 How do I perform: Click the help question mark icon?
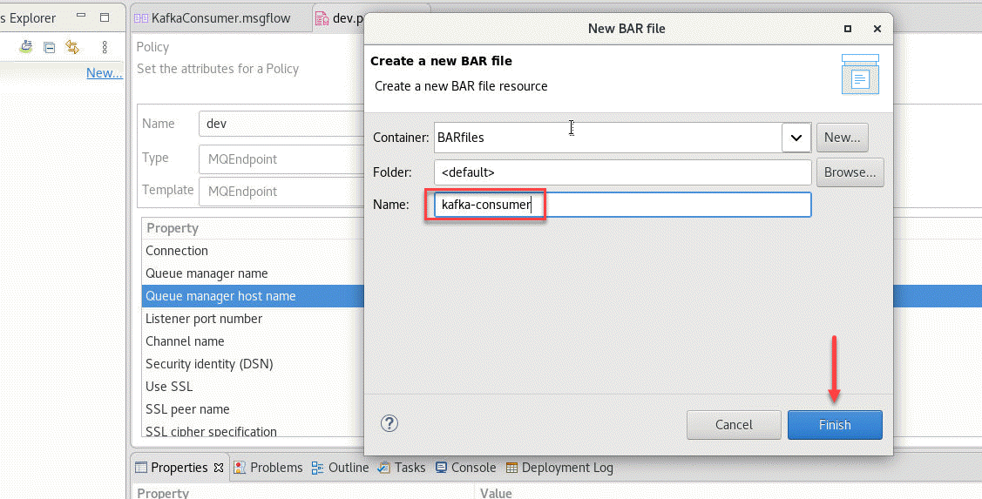(x=389, y=423)
